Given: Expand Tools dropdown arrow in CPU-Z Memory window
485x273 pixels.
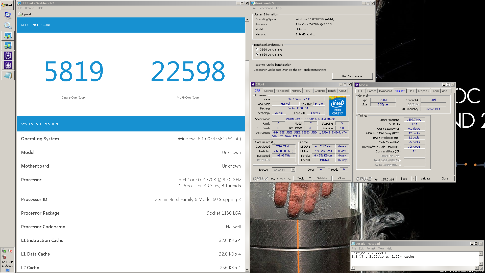Looking at the screenshot, I should (413, 178).
